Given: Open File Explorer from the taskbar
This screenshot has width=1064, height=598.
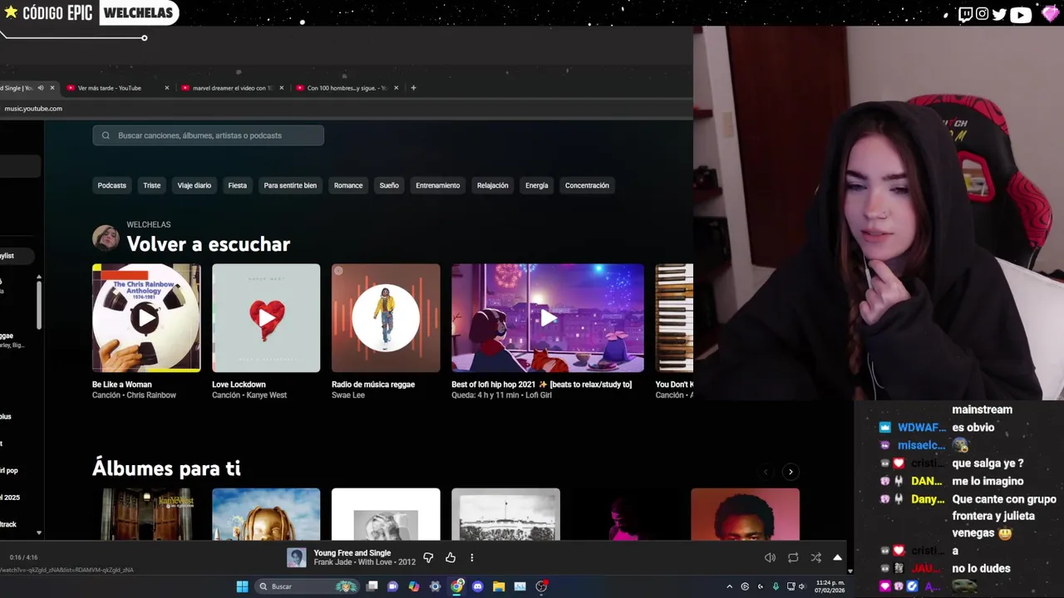Looking at the screenshot, I should point(499,586).
